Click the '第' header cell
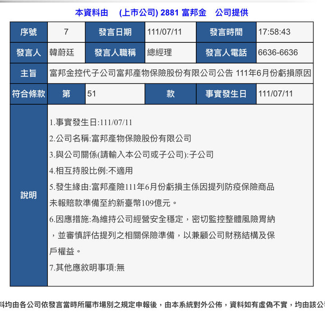This screenshot has height=314, width=325. tap(66, 94)
